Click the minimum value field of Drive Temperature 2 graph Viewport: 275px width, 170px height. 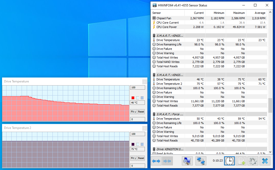point(137,166)
